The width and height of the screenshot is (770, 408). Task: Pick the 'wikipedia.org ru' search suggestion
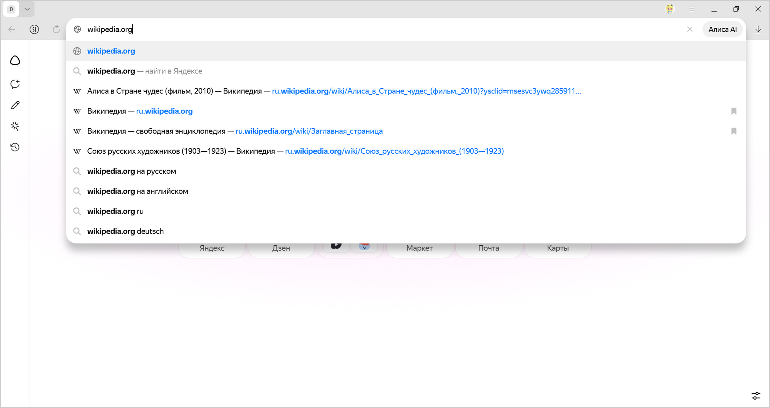click(x=406, y=211)
